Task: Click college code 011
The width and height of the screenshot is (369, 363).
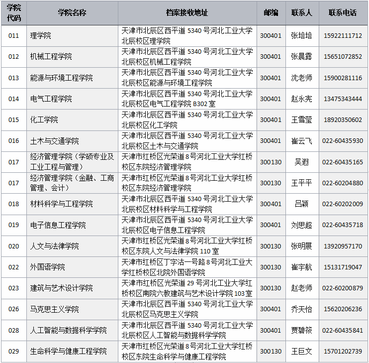Action: click(13, 35)
